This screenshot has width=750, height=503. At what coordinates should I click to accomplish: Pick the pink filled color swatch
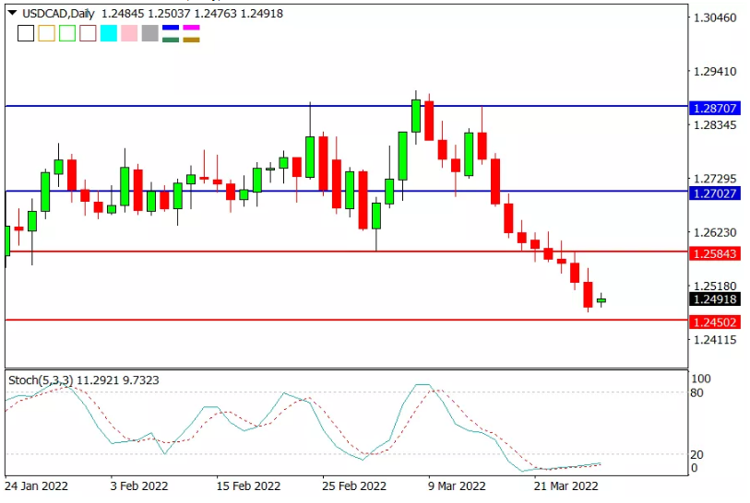[129, 33]
